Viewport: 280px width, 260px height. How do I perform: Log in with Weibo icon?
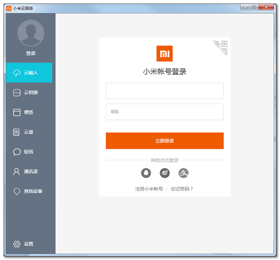pyautogui.click(x=165, y=173)
